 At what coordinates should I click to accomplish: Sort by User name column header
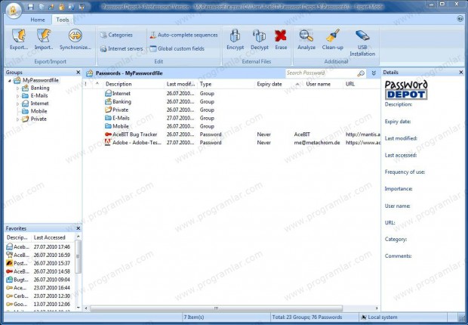[319, 85]
